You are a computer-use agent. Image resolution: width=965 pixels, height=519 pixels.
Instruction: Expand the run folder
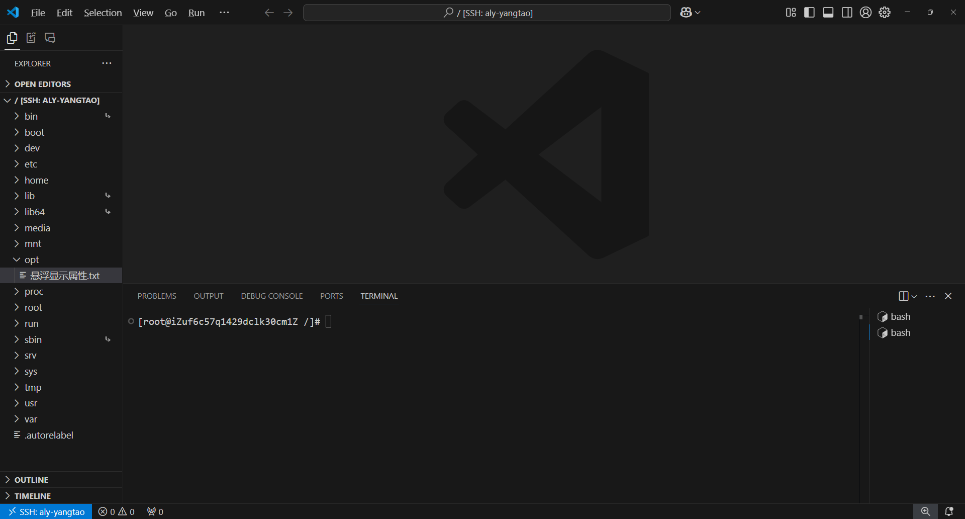coord(61,323)
